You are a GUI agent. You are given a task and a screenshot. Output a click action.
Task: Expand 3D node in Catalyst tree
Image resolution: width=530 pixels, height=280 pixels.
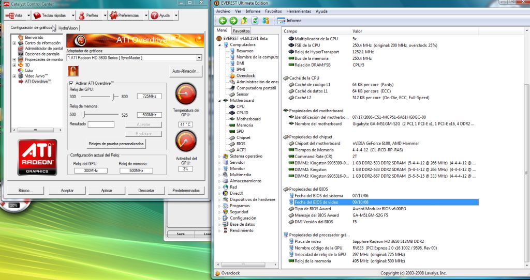click(14, 65)
